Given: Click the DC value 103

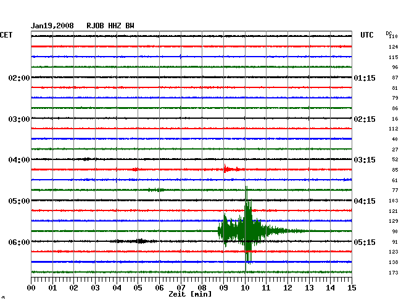Looking at the screenshot, I should pos(394,201).
